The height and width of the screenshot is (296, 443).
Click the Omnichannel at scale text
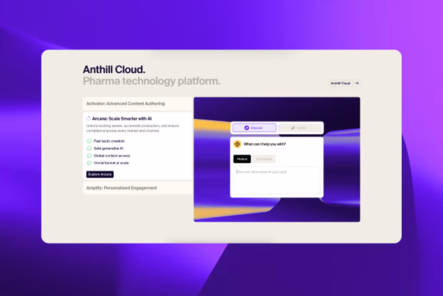pos(111,163)
